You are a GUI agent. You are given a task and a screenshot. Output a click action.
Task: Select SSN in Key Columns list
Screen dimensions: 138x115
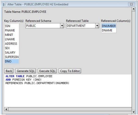point(12,26)
